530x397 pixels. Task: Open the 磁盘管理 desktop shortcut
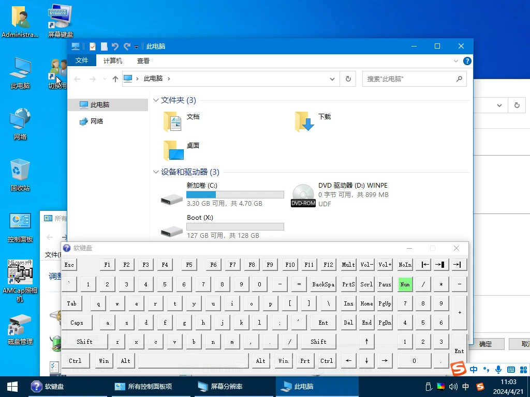click(x=20, y=329)
